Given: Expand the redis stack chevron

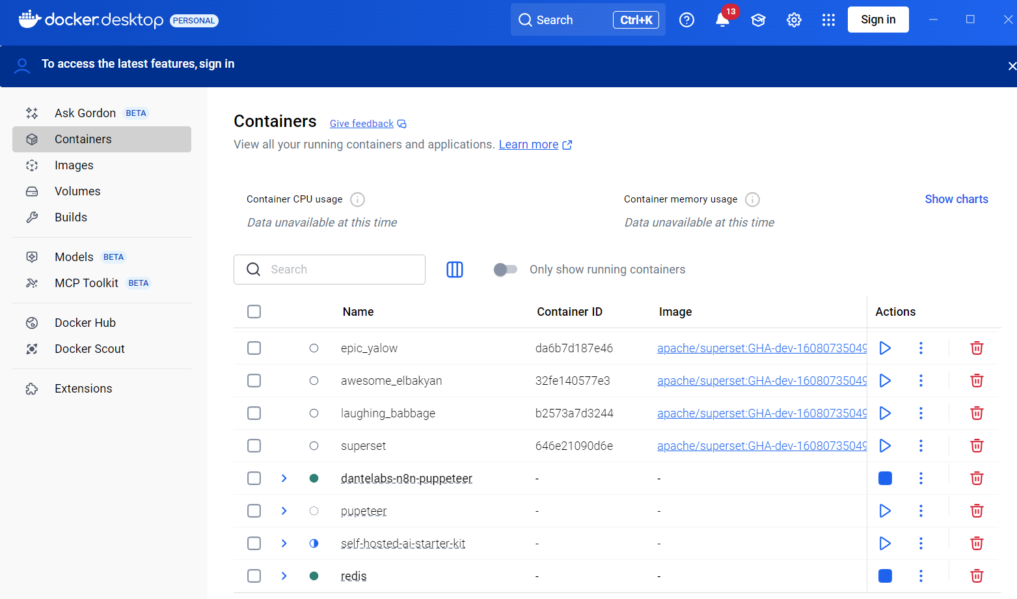Looking at the screenshot, I should (x=284, y=576).
